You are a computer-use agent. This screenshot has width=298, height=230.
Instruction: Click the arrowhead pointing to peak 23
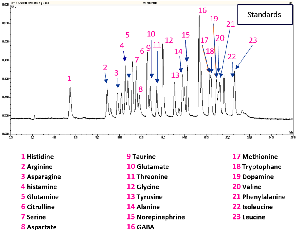click(237, 67)
